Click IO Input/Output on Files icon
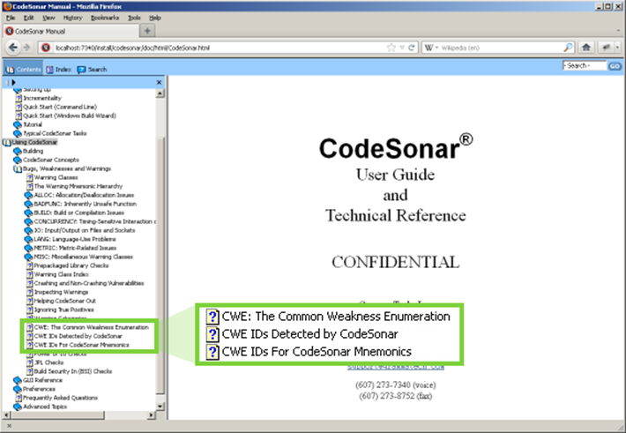This screenshot has height=433, width=626. coord(28,230)
